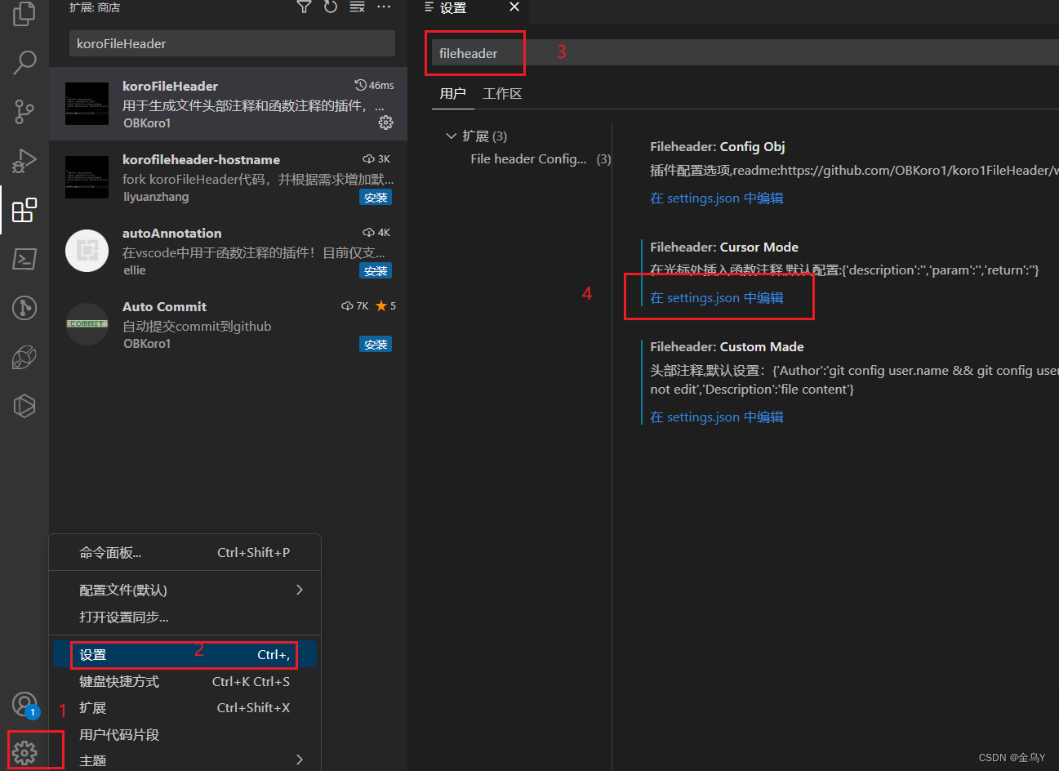Open the Run and Debug view
1059x771 pixels.
tap(24, 161)
